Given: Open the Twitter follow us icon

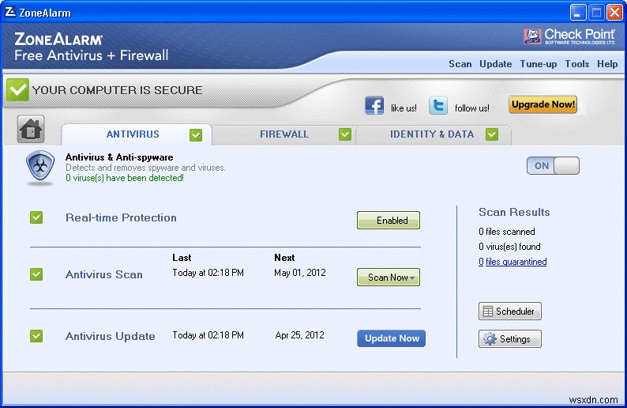Looking at the screenshot, I should click(x=437, y=106).
